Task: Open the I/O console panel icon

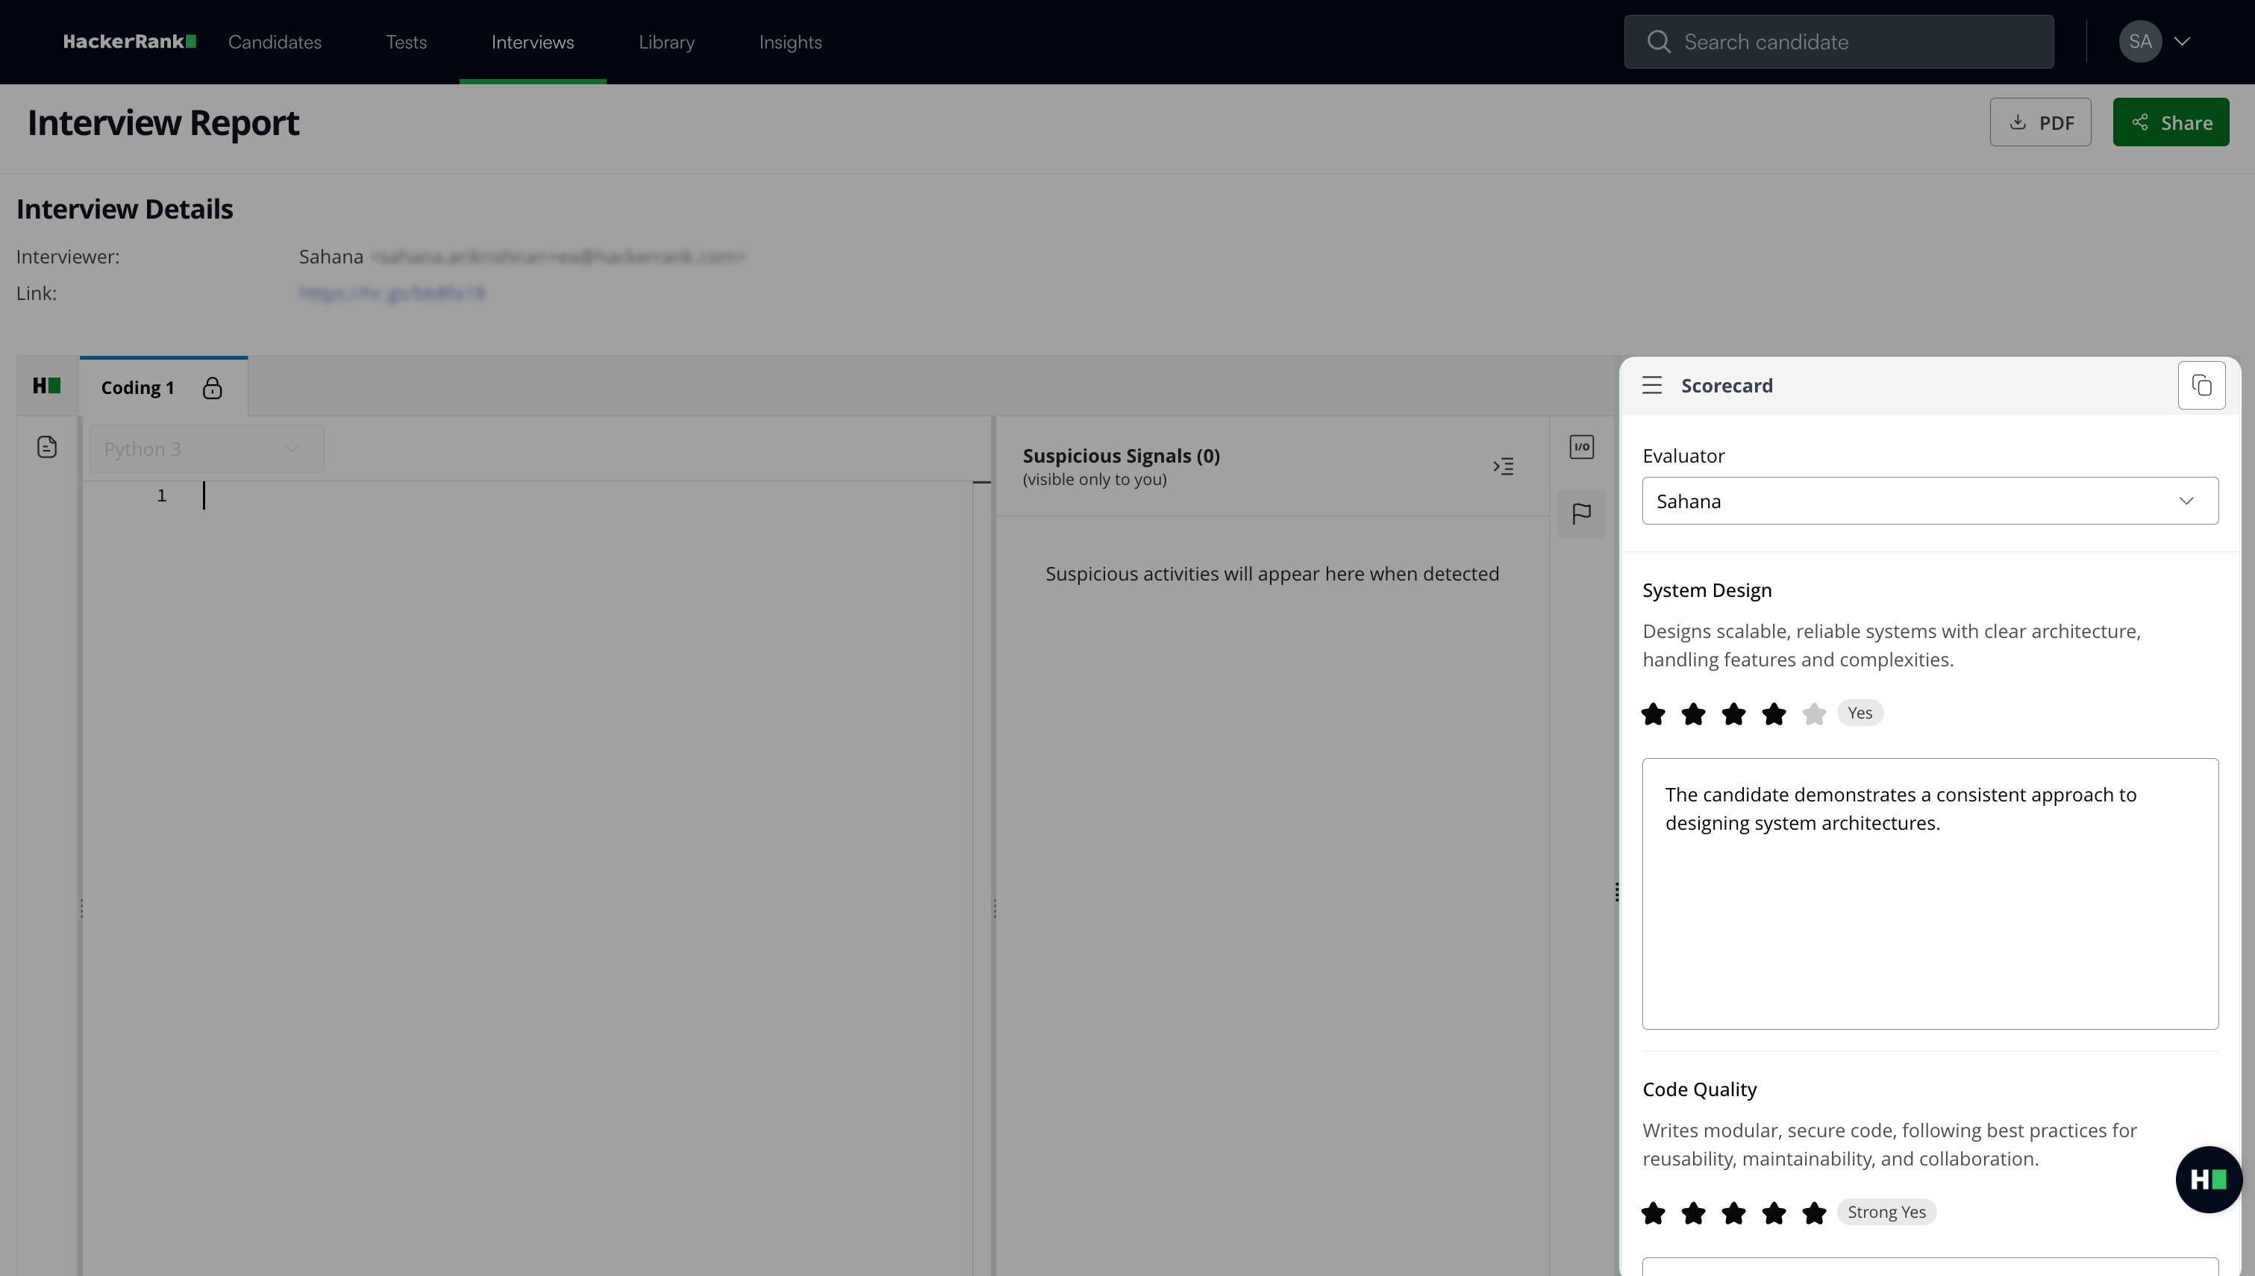Action: (x=1580, y=447)
